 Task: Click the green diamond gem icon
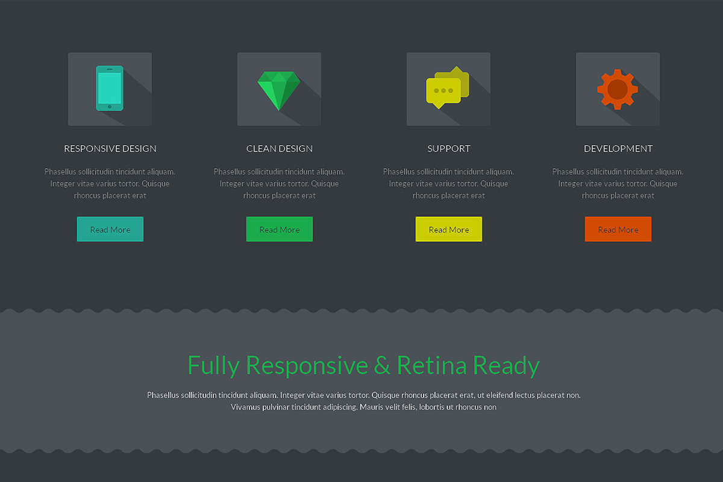279,91
